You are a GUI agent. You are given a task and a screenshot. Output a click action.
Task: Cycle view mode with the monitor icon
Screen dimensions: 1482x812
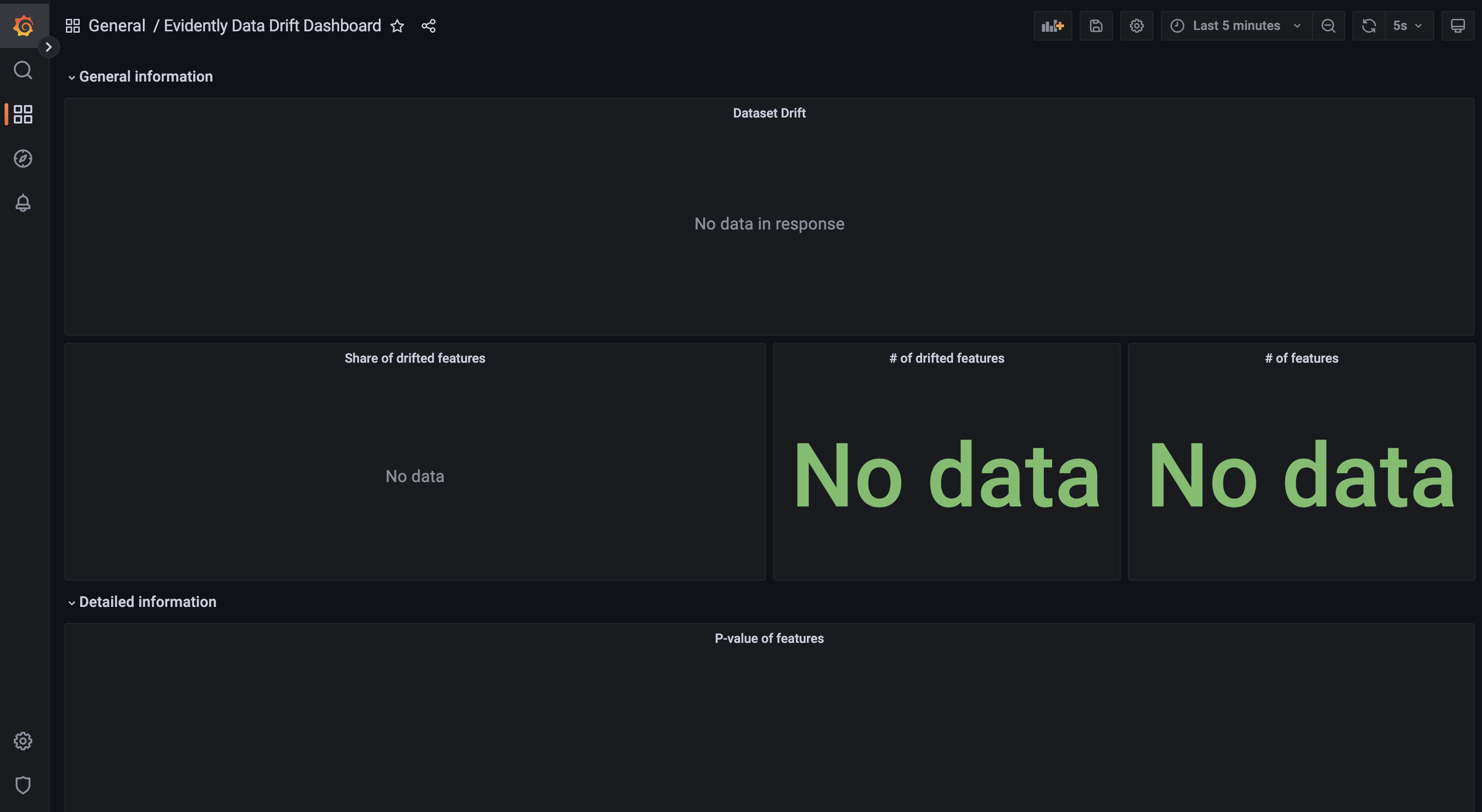[x=1458, y=26]
